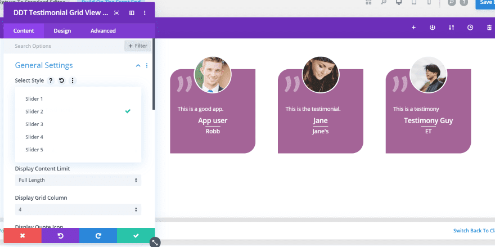Collapse the General Settings section chevron
495x247 pixels.
click(x=138, y=65)
